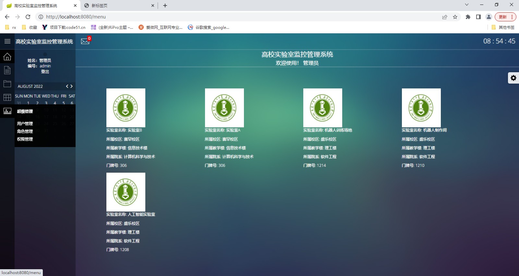Click 欢迎使用! 管理员 welcome text
Image resolution: width=519 pixels, height=276 pixels.
click(x=297, y=63)
